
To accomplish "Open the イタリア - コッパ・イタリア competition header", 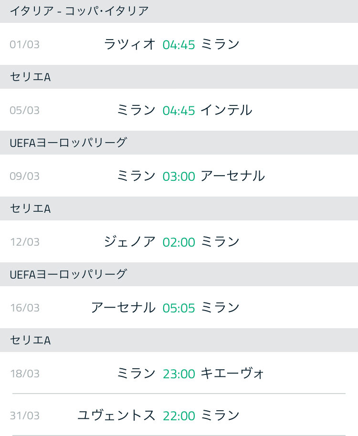I will (179, 11).
